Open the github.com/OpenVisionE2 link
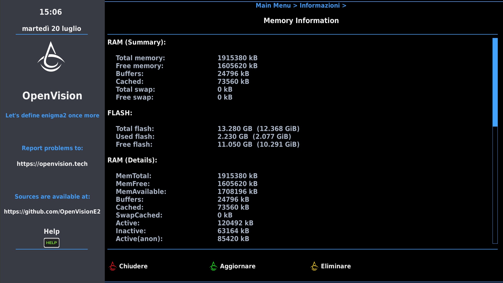Image resolution: width=503 pixels, height=283 pixels. coord(52,212)
